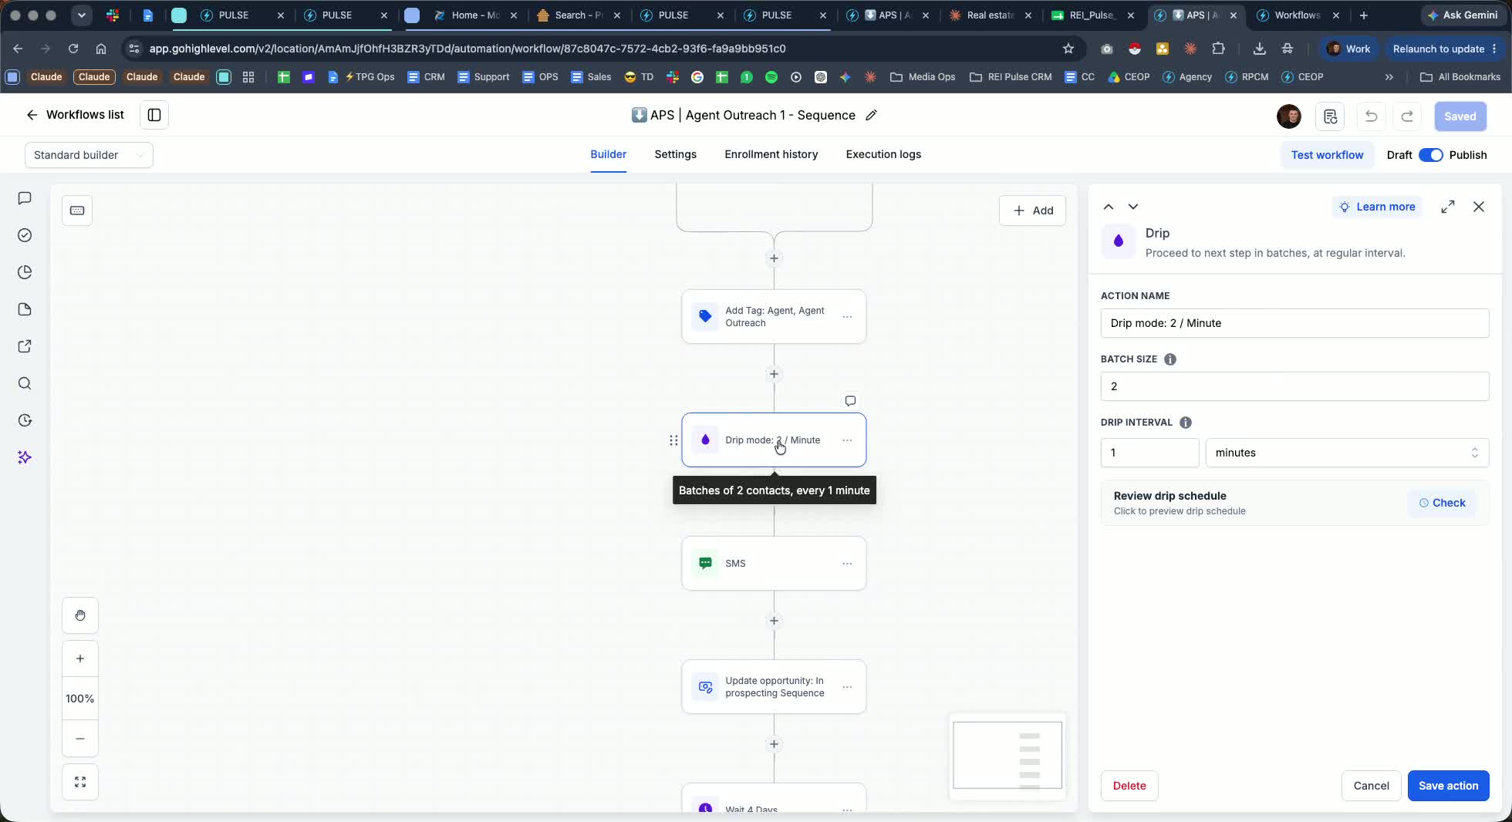Click the Save action button
Screen dimensions: 1512x822
tap(1448, 786)
